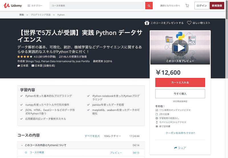Open the shopping cart icon
This screenshot has height=158, width=228.
click(x=187, y=5)
